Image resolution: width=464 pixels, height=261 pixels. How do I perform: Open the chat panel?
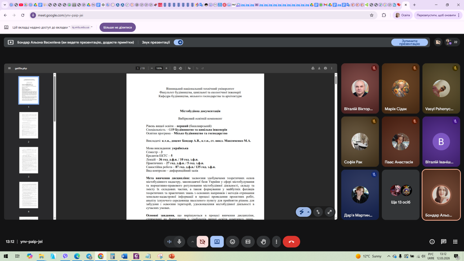point(443,242)
